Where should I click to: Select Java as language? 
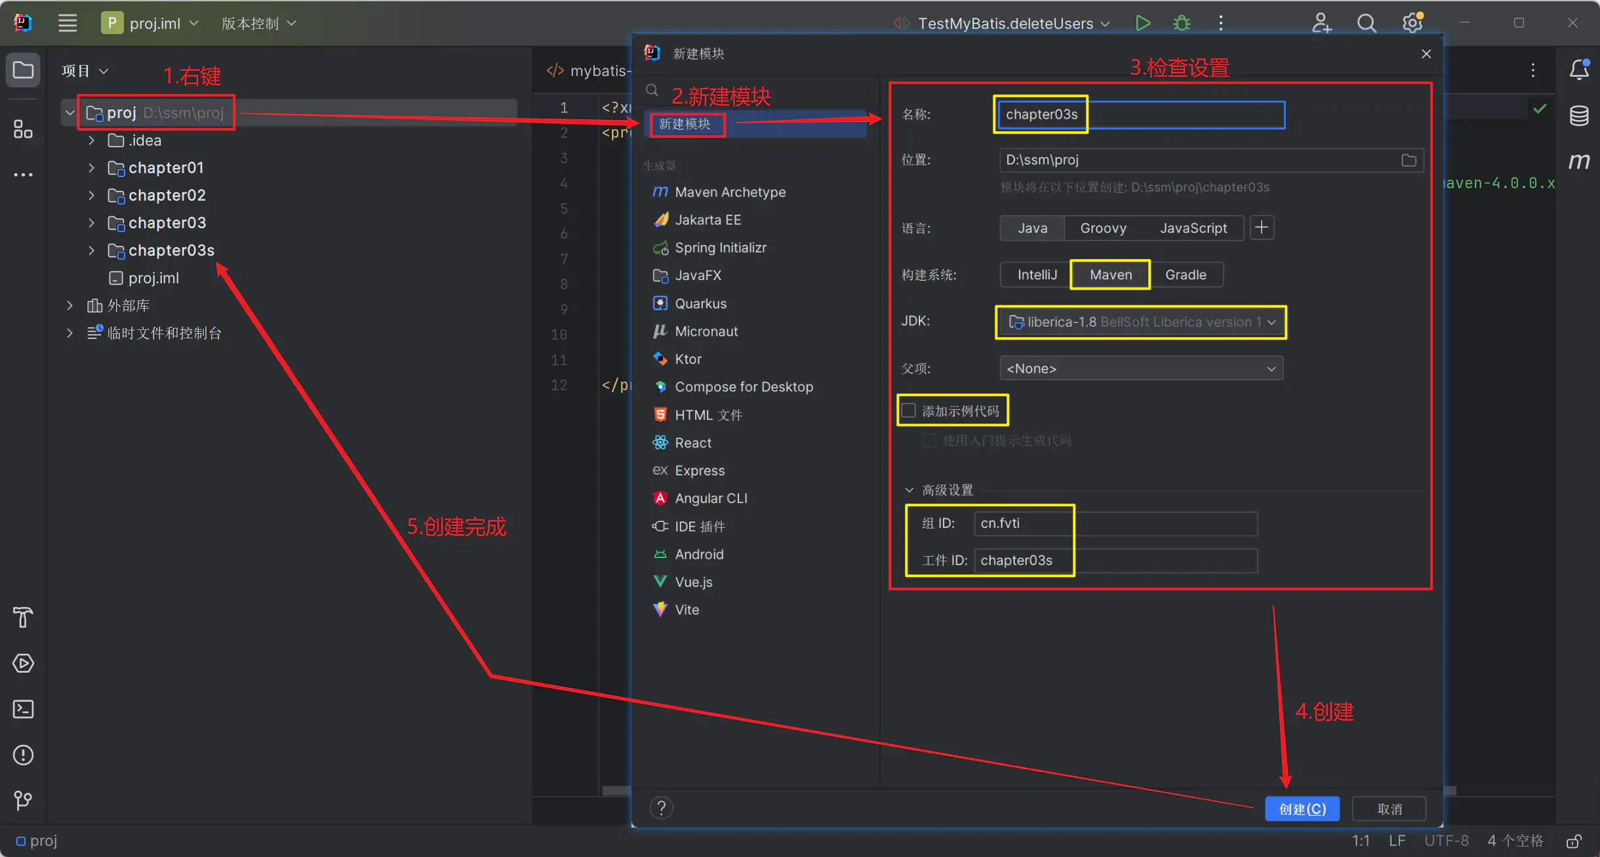(x=1032, y=228)
